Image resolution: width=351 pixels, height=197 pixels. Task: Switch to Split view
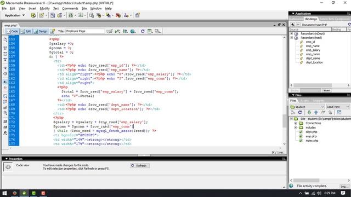(26, 31)
